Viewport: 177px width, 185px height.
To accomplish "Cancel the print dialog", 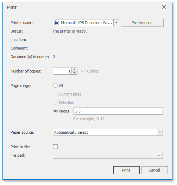I will (154, 170).
